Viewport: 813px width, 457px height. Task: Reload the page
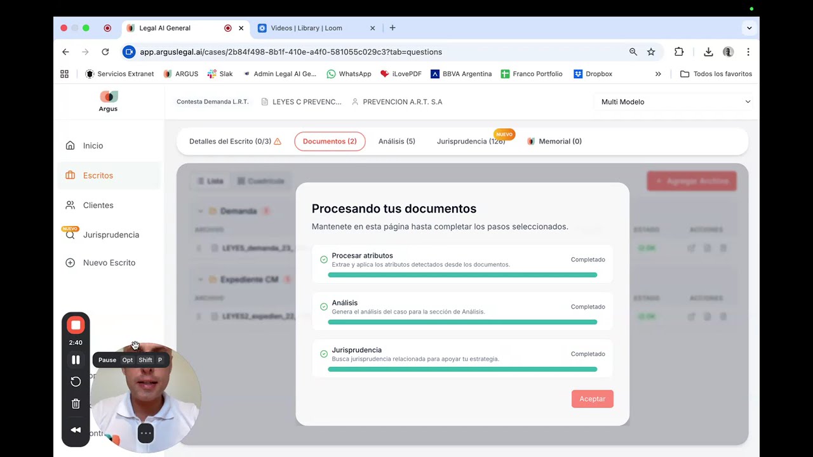coord(105,52)
